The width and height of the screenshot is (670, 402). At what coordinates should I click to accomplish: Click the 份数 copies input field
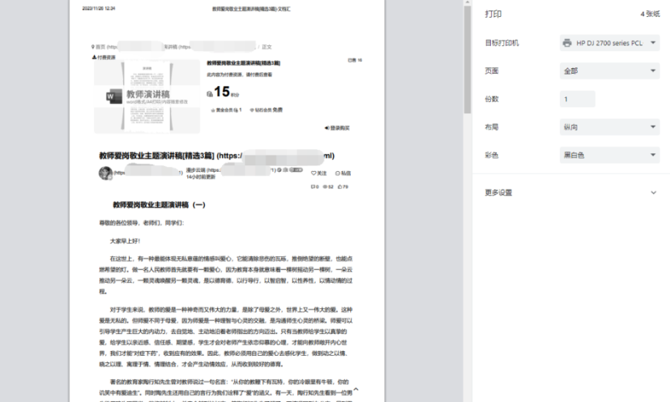pyautogui.click(x=578, y=99)
